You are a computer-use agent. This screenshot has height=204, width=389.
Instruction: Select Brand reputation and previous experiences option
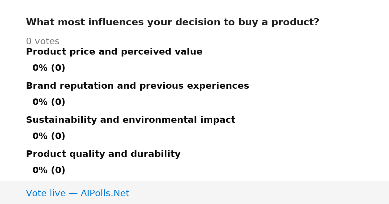tap(137, 86)
